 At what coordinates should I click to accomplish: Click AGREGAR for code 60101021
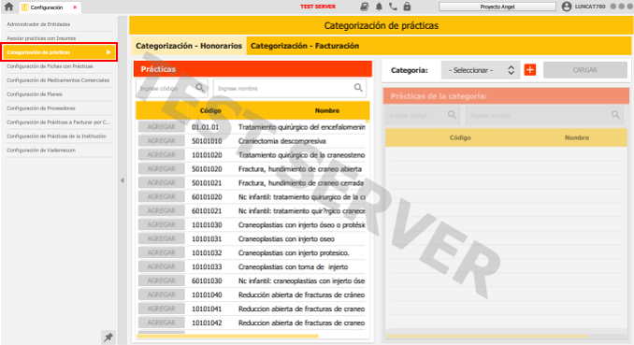[162, 210]
